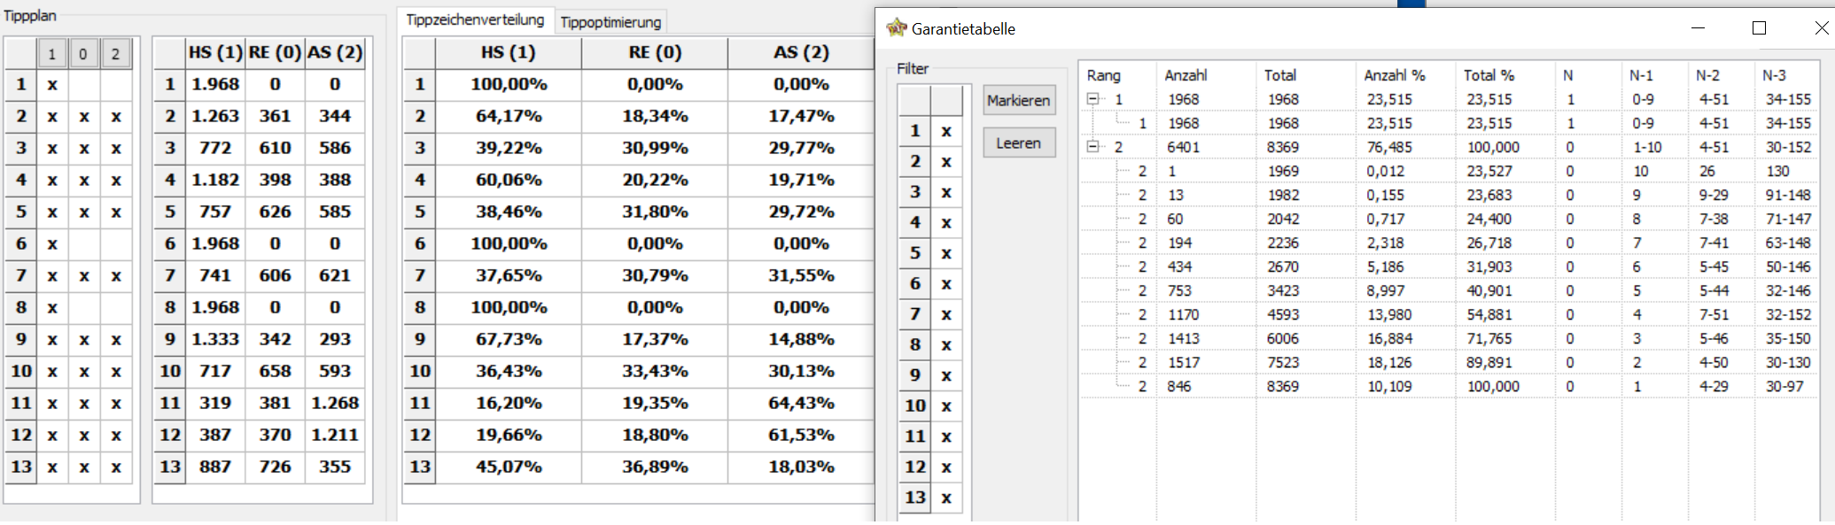Collapse the Rang 1 tree node

(1093, 99)
